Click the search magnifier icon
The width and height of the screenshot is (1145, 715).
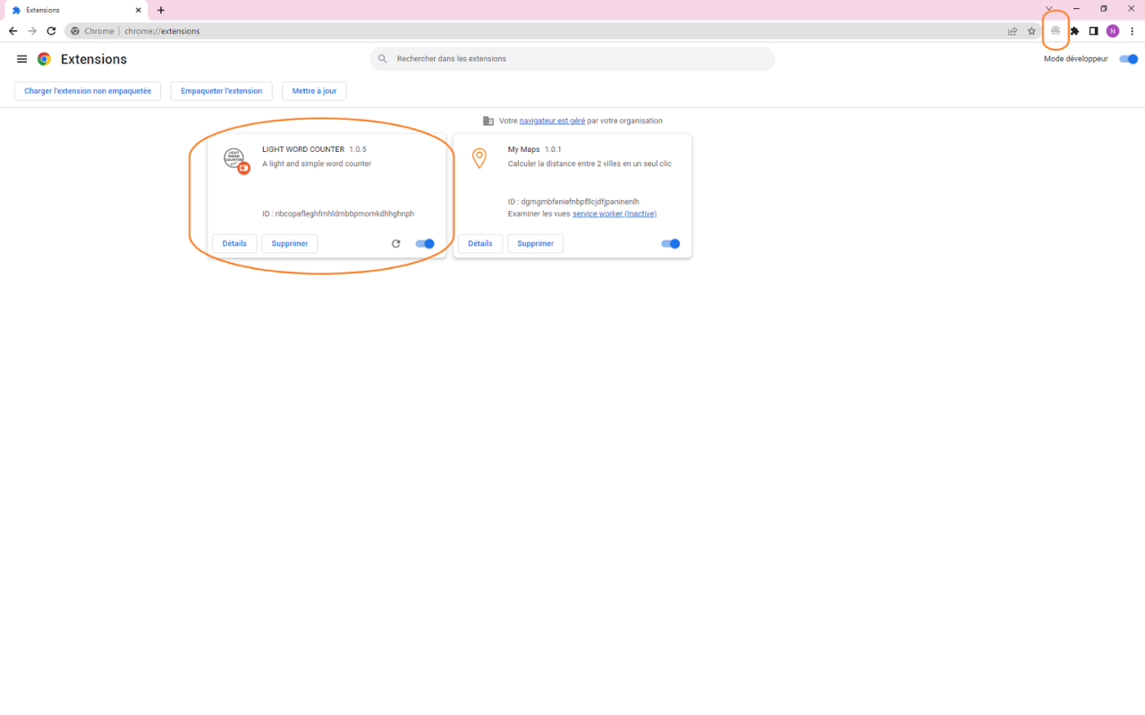point(383,59)
